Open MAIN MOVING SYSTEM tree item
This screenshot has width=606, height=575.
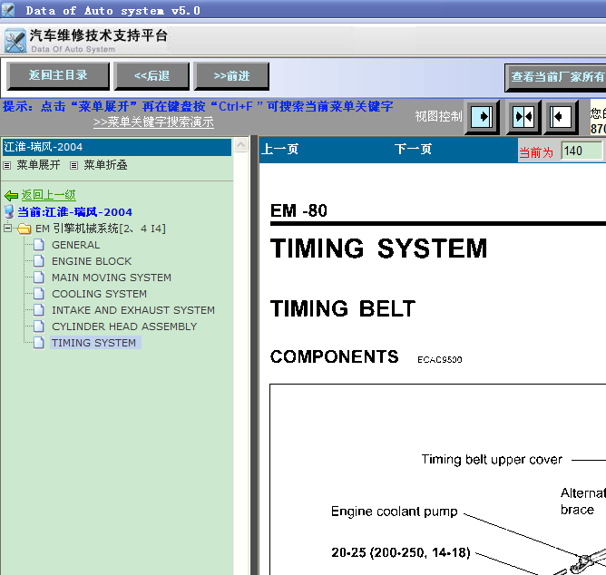[112, 278]
